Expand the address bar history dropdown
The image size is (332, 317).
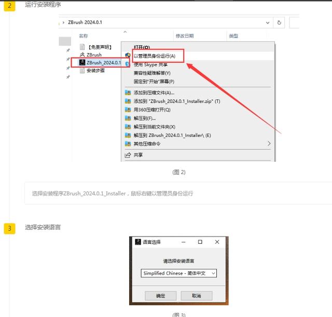[268, 23]
